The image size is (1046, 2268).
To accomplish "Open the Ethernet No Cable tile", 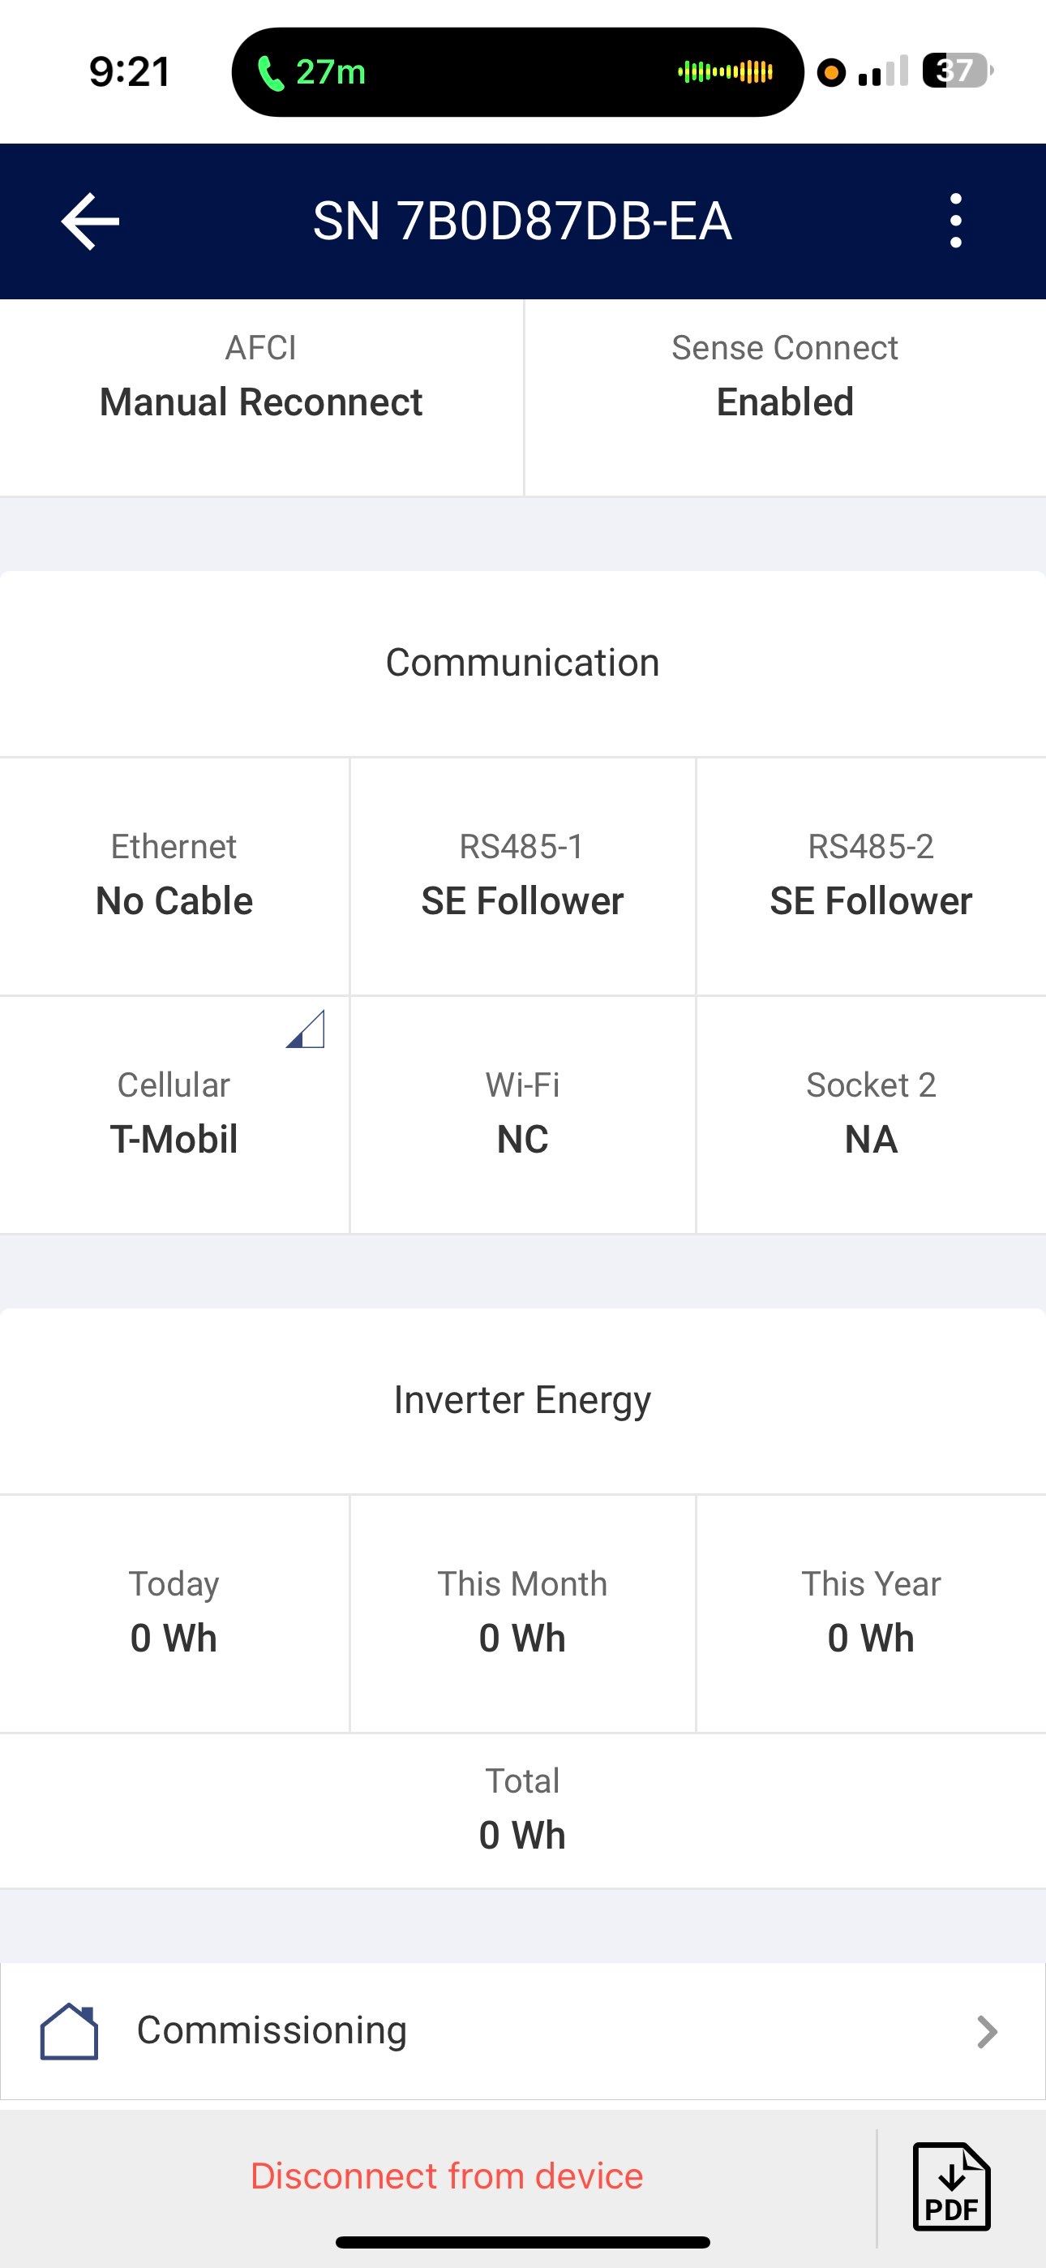I will (x=174, y=877).
